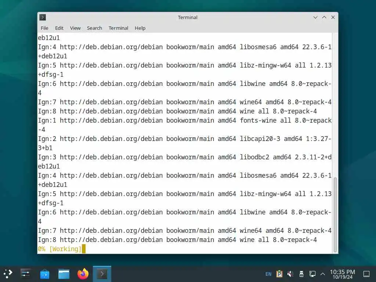This screenshot has width=376, height=282.
Task: Click the '3+b1' continuation line
Action: pos(45,148)
